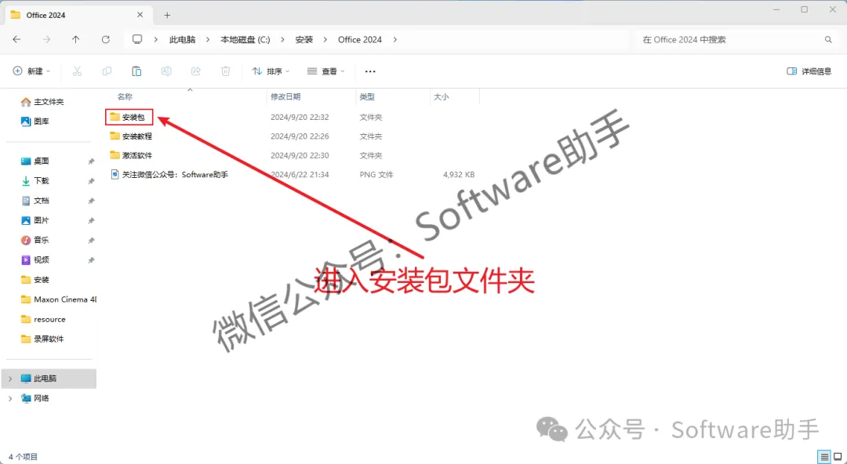Viewport: 847px width, 464px height.
Task: Click the magnifier search icon
Action: pyautogui.click(x=828, y=39)
